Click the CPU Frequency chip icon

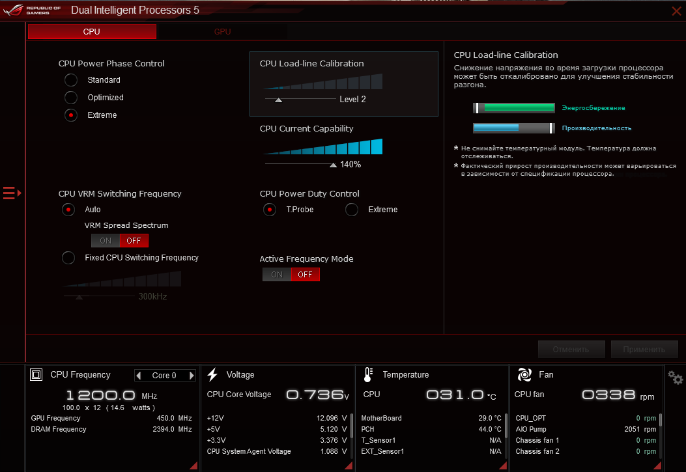(36, 374)
